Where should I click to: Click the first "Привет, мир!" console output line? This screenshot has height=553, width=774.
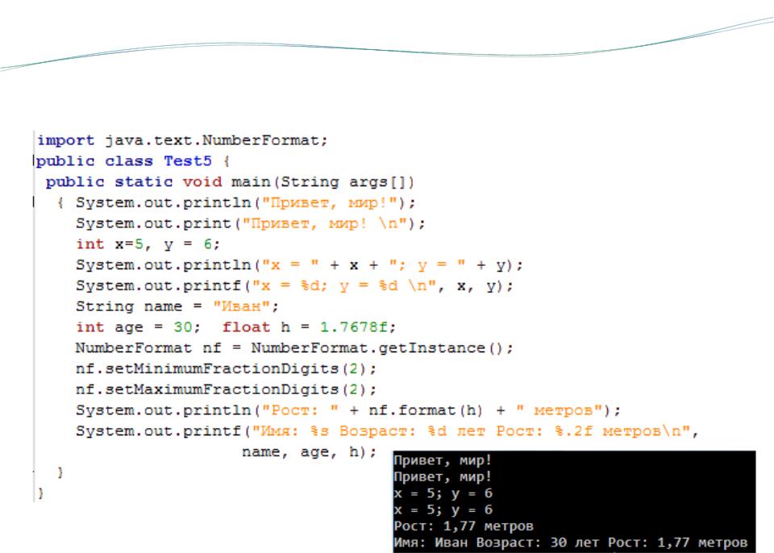pyautogui.click(x=443, y=460)
